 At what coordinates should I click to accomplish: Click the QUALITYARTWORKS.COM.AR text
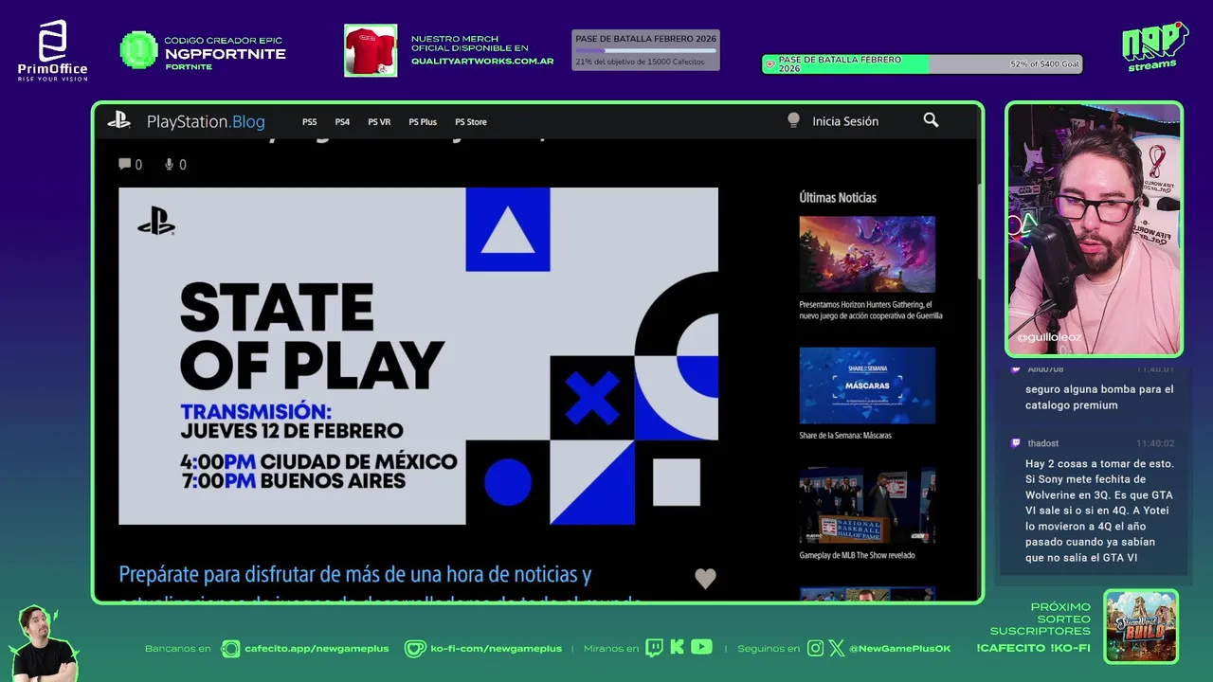(x=482, y=61)
